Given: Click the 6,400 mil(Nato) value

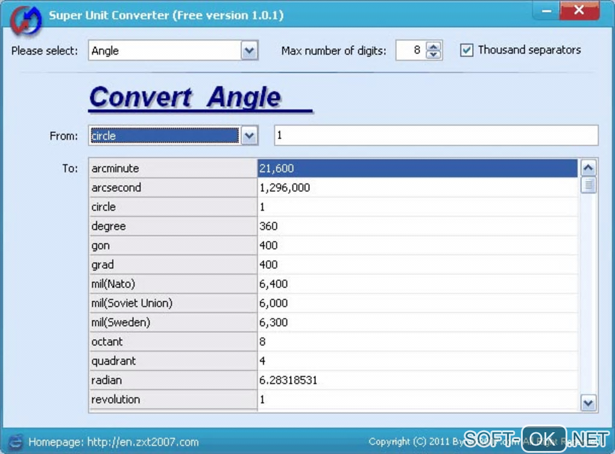Looking at the screenshot, I should pos(418,284).
